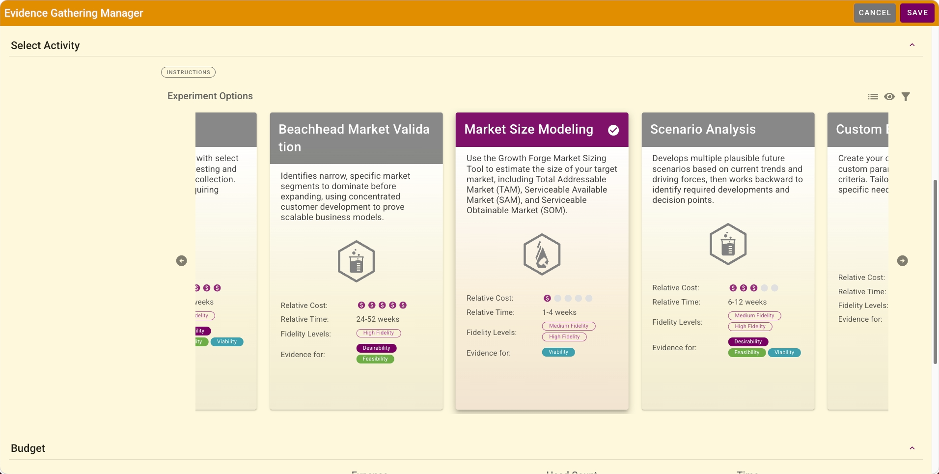Click the Market Size Modeling flame icon
This screenshot has width=939, height=474.
(542, 254)
